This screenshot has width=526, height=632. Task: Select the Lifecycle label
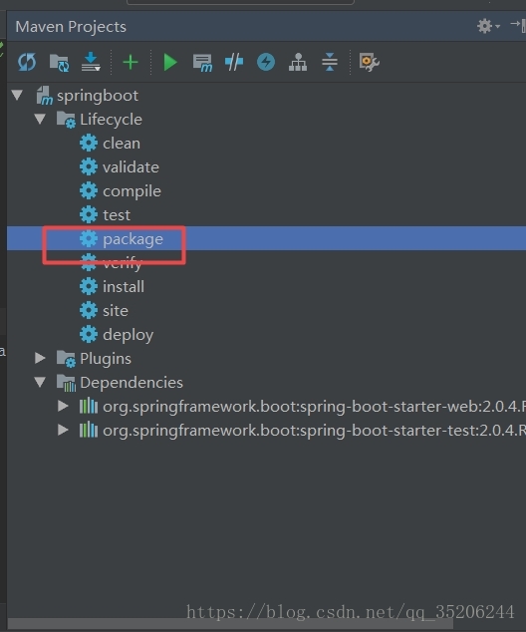click(112, 120)
